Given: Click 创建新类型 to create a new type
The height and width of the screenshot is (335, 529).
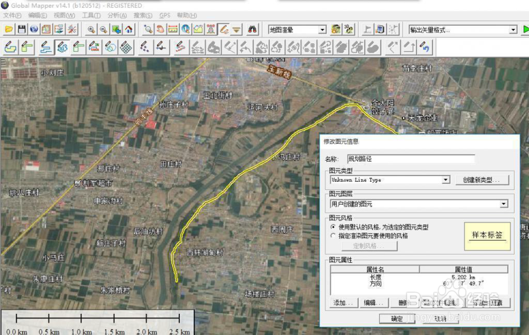Looking at the screenshot, I should tap(482, 180).
